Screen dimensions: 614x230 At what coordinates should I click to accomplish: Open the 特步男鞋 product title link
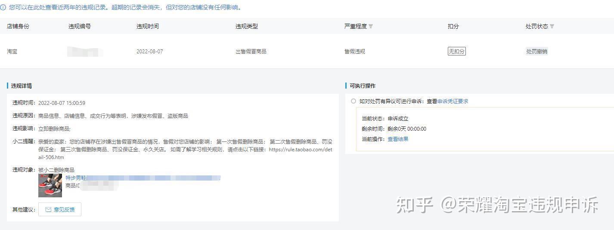click(76, 178)
